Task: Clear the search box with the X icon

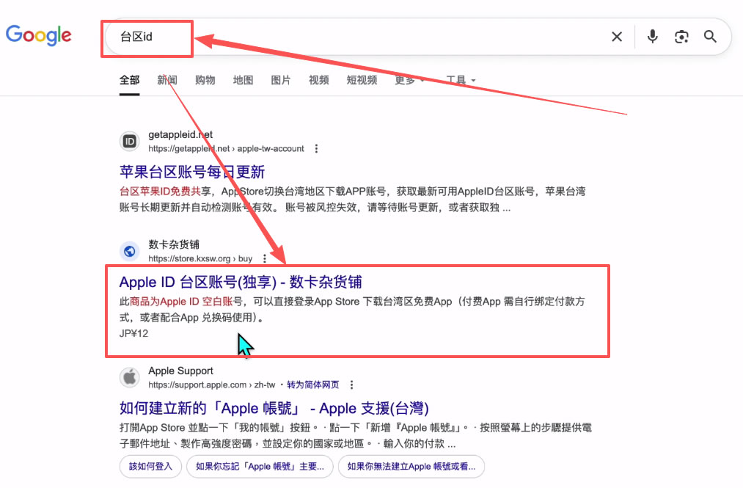Action: click(x=617, y=36)
